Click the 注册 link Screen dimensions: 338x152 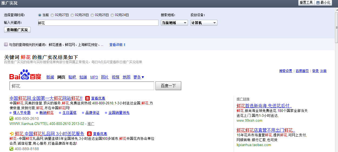323,71
